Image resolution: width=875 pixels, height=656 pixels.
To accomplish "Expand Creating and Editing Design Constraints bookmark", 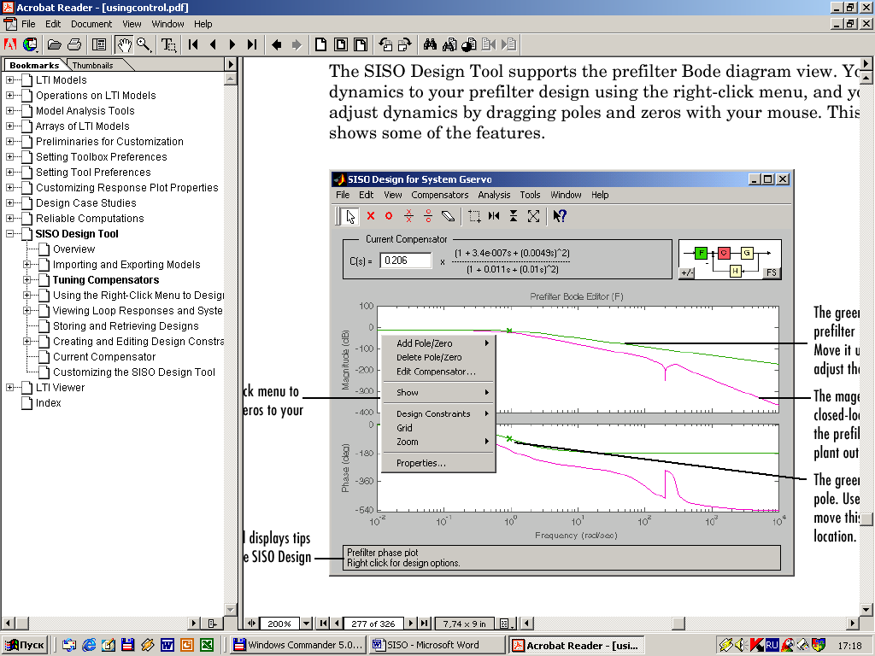I will 26,342.
